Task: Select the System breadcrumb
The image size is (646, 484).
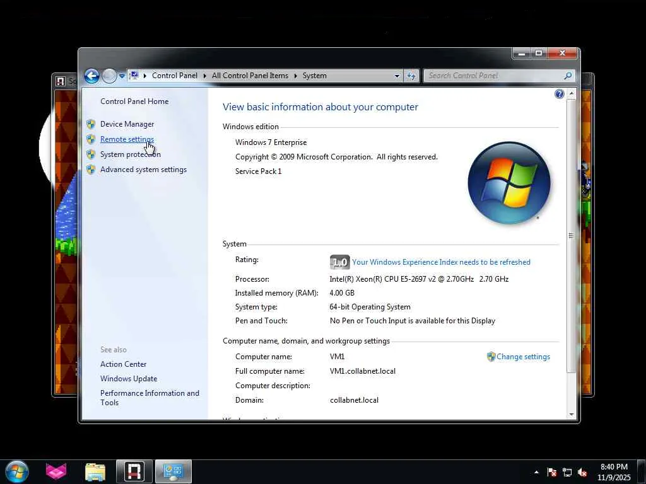Action: click(x=314, y=76)
